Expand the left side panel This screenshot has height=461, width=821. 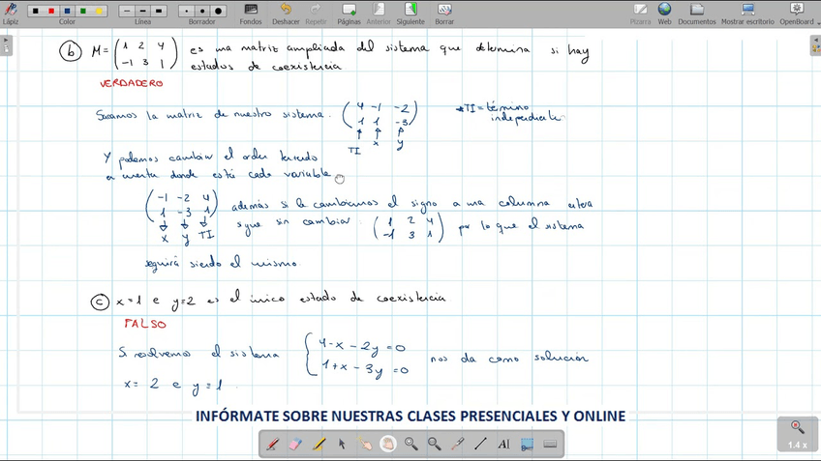(x=6, y=44)
